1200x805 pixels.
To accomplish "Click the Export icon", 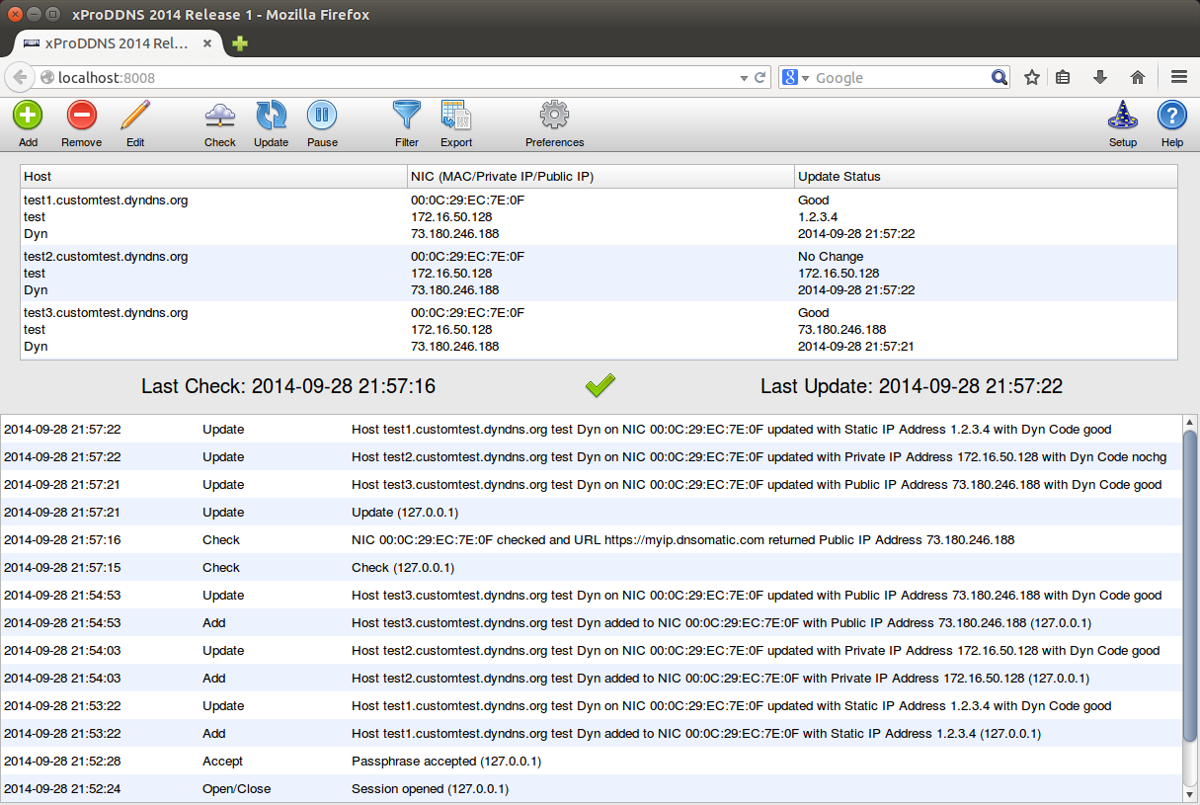I will [456, 116].
